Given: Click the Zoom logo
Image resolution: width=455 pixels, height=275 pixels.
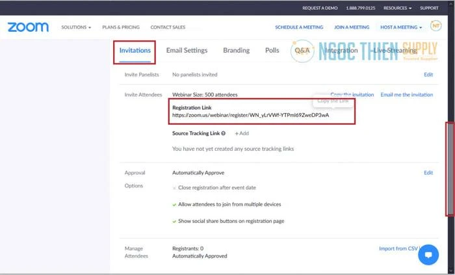Looking at the screenshot, I should [28, 27].
